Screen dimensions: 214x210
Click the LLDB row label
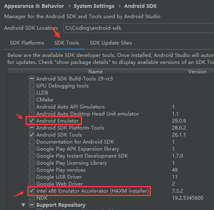(42, 93)
